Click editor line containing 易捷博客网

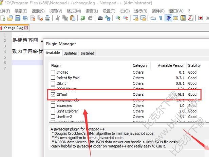click(x=27, y=40)
